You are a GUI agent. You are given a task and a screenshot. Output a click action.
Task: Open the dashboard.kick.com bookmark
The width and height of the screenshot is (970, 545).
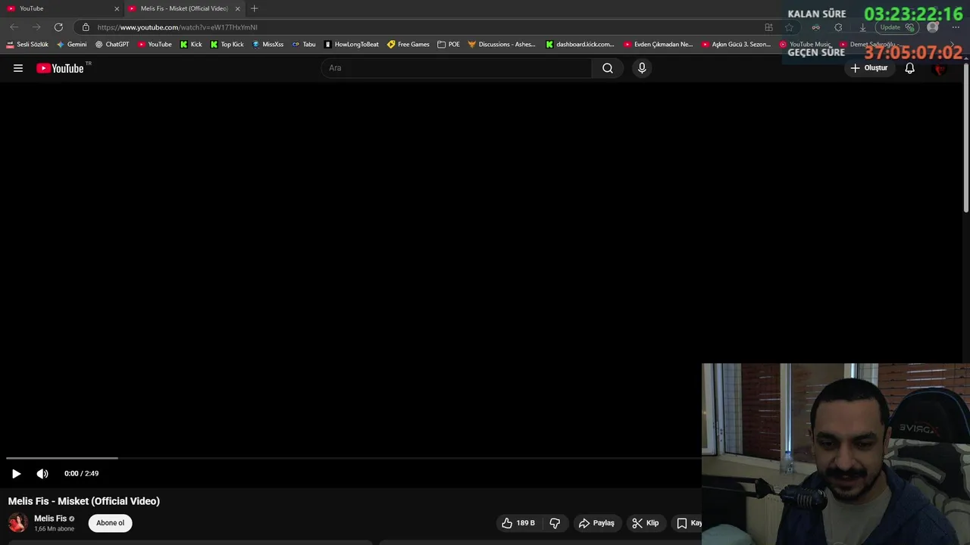580,44
